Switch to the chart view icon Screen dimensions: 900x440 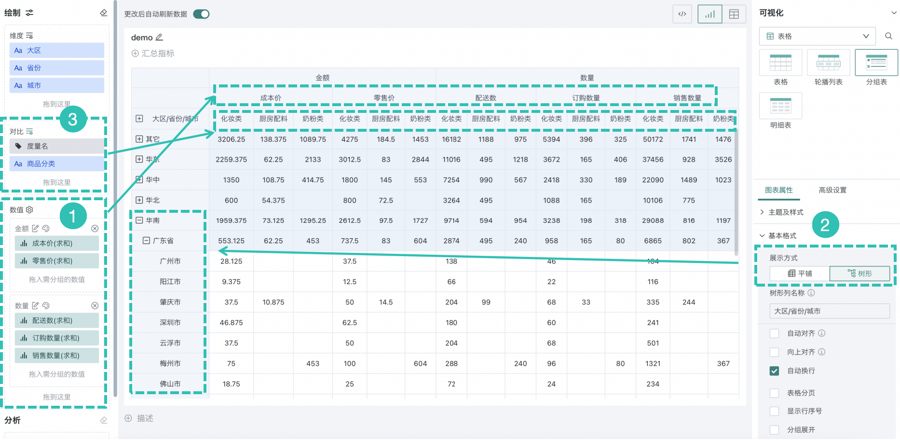point(710,14)
